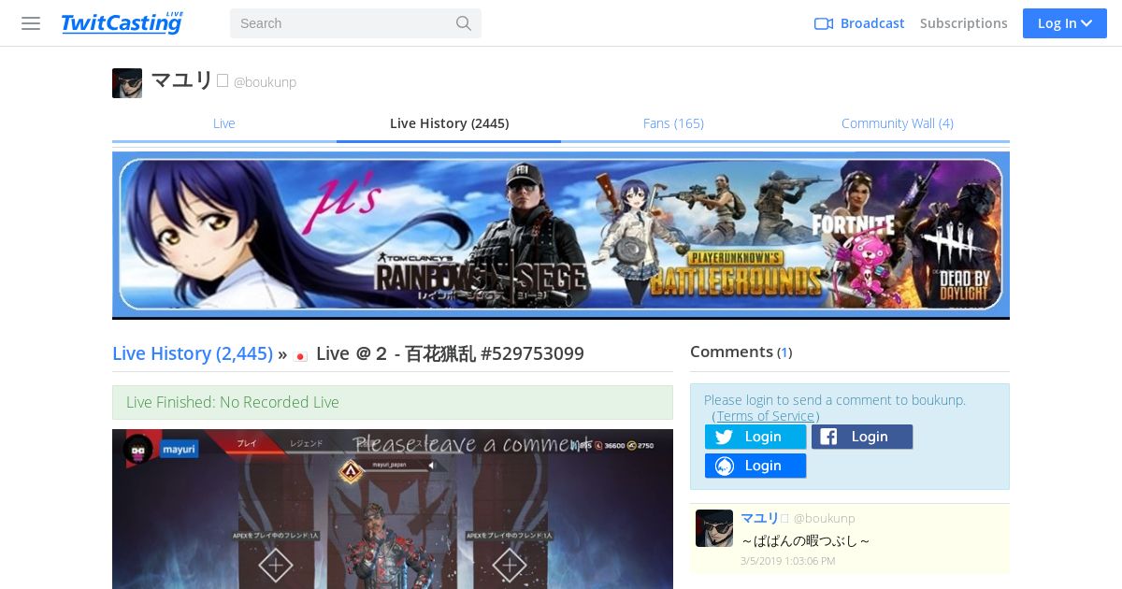Viewport: 1122px width, 589px height.
Task: Open the hamburger menu
Action: (31, 23)
